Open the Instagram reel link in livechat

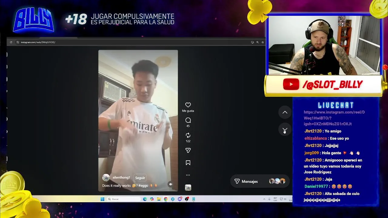(x=334, y=118)
